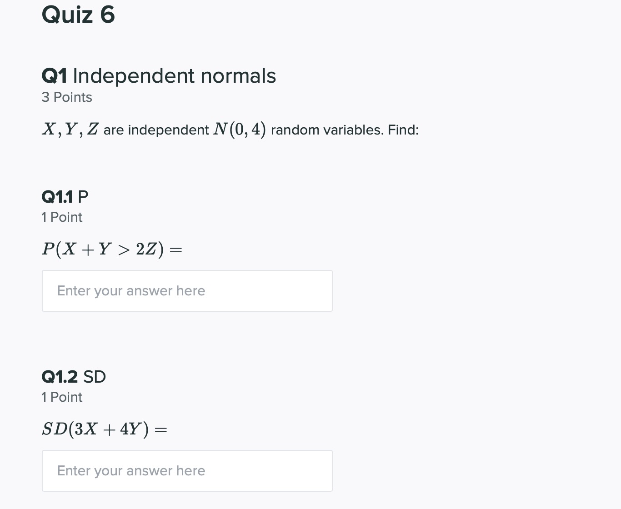Click the letter P in the Q1.1 heading
This screenshot has height=509, width=621.
(x=83, y=197)
